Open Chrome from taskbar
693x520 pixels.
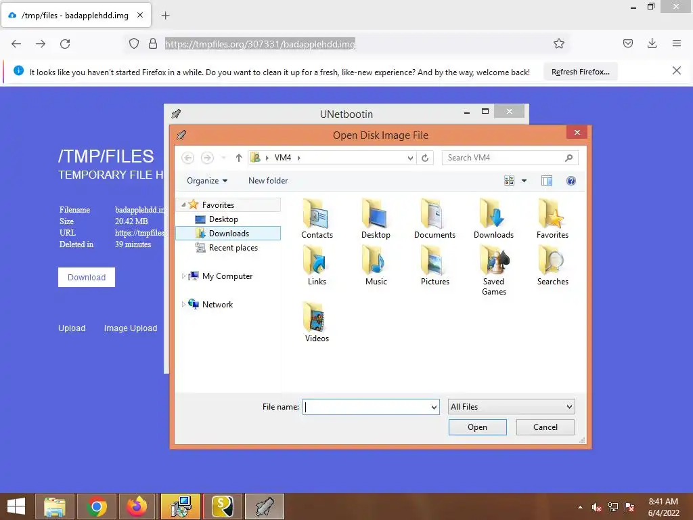[x=96, y=506]
